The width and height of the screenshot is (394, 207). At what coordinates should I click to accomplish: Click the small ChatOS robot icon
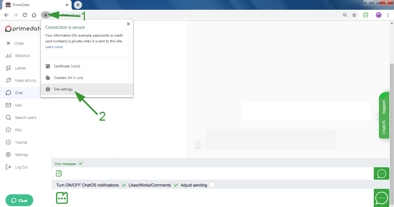(59, 173)
